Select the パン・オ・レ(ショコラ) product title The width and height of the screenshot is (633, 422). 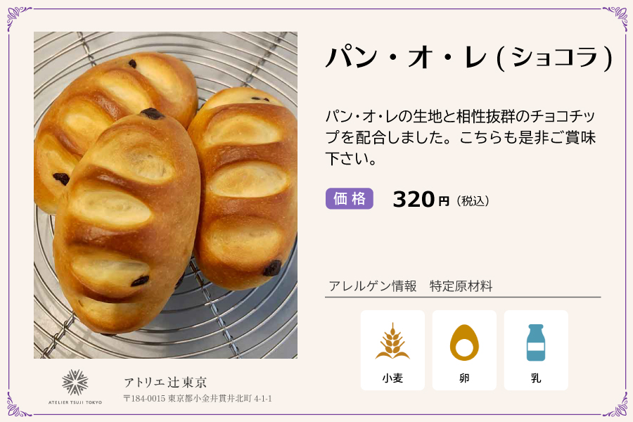[x=468, y=58]
